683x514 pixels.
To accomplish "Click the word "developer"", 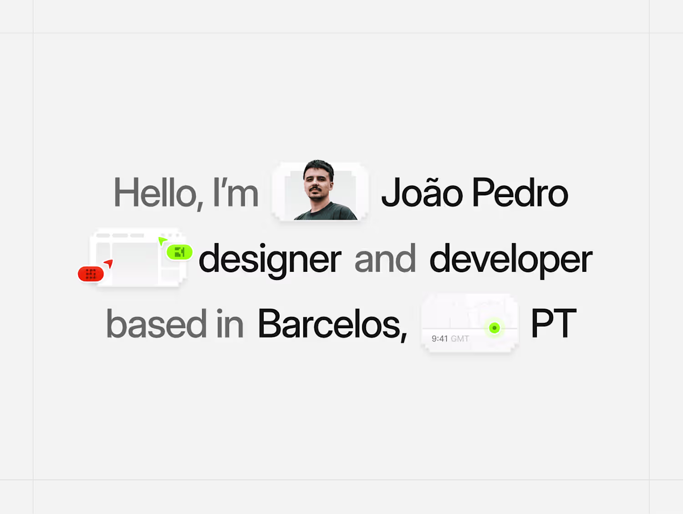I will (510, 259).
